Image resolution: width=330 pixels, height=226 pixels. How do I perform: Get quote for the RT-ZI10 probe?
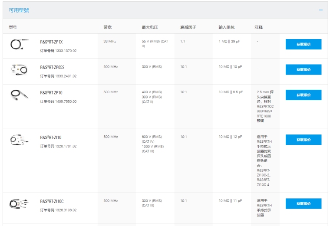[x=303, y=140]
